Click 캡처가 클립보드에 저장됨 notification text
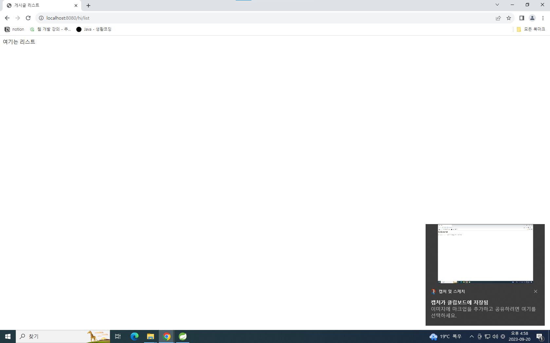Viewport: 550px width, 343px height. tap(459, 302)
